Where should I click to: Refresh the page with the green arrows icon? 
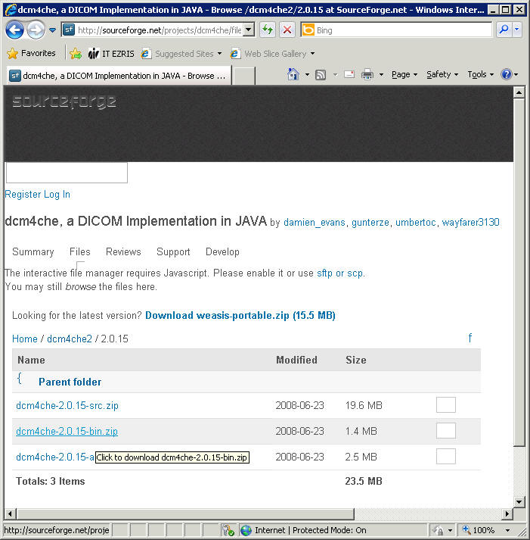(x=268, y=30)
